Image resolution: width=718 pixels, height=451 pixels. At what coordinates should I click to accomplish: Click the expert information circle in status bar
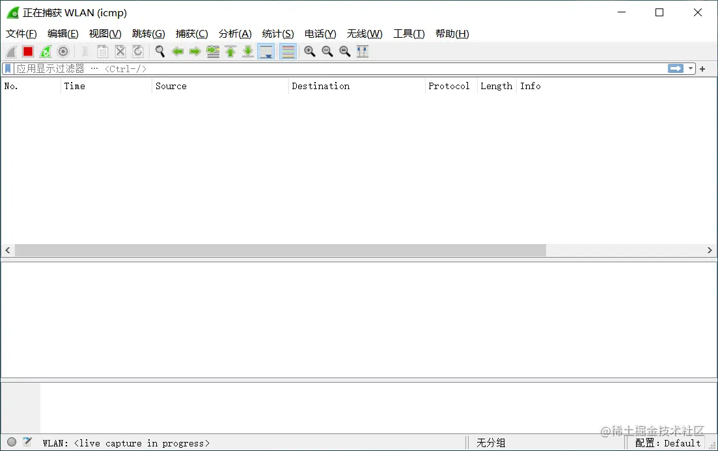pyautogui.click(x=12, y=442)
